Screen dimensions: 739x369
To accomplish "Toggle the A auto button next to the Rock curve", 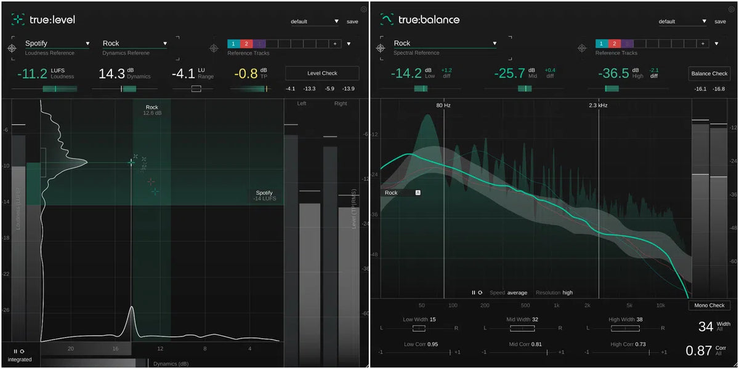I will coord(418,192).
